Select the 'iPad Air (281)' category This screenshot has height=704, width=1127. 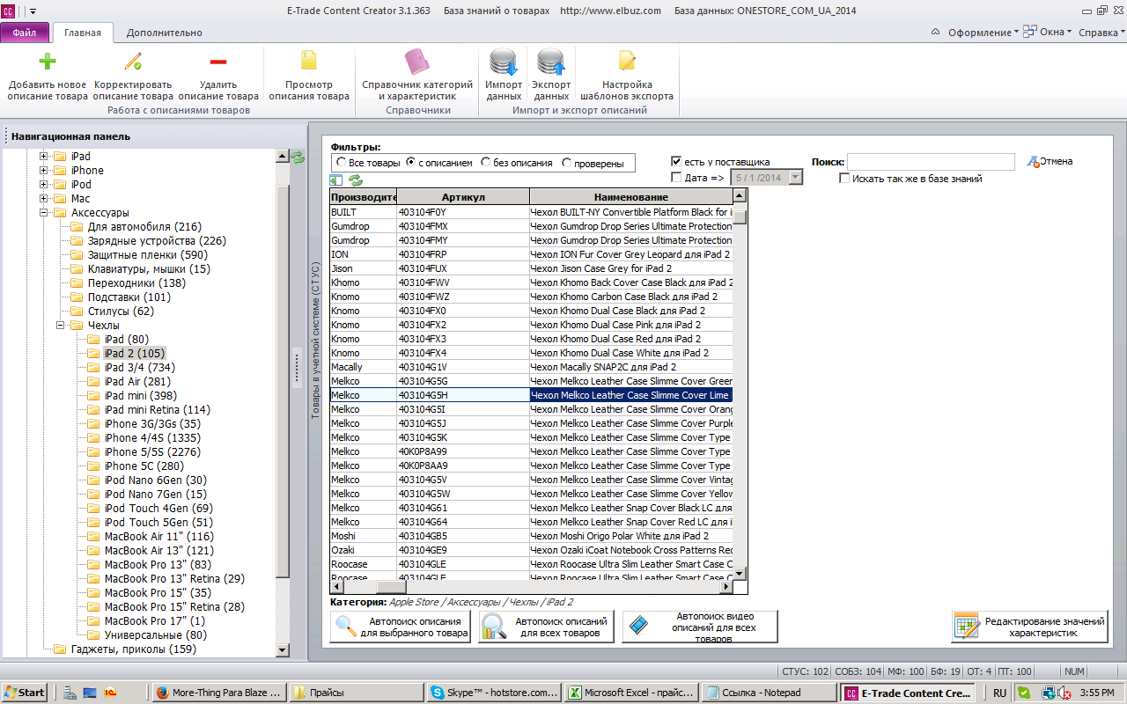(137, 382)
